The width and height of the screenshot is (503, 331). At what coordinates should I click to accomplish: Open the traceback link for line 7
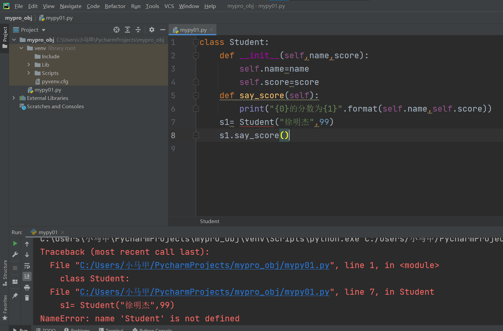[x=204, y=292]
